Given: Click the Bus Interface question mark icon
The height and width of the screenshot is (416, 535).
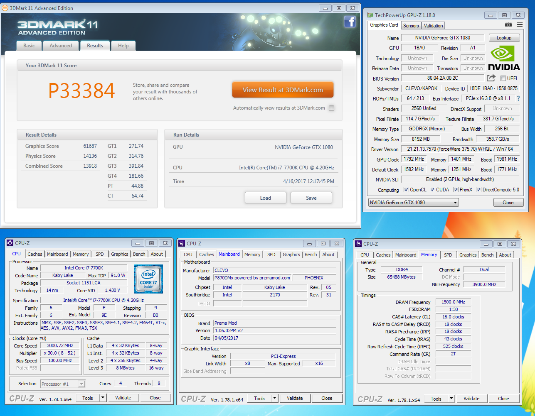Looking at the screenshot, I should click(x=518, y=98).
